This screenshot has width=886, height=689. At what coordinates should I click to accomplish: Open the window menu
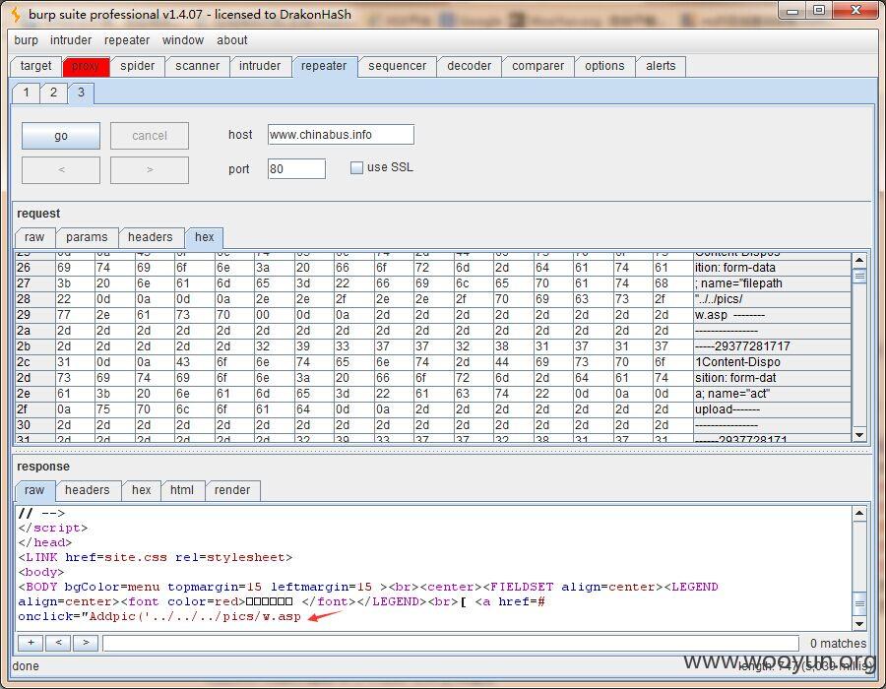click(x=182, y=40)
